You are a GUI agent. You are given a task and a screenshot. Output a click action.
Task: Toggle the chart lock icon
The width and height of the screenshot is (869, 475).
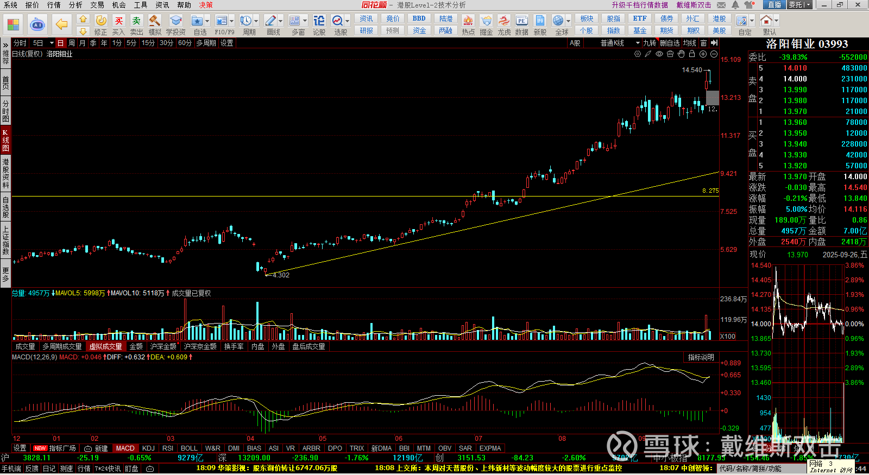point(692,54)
